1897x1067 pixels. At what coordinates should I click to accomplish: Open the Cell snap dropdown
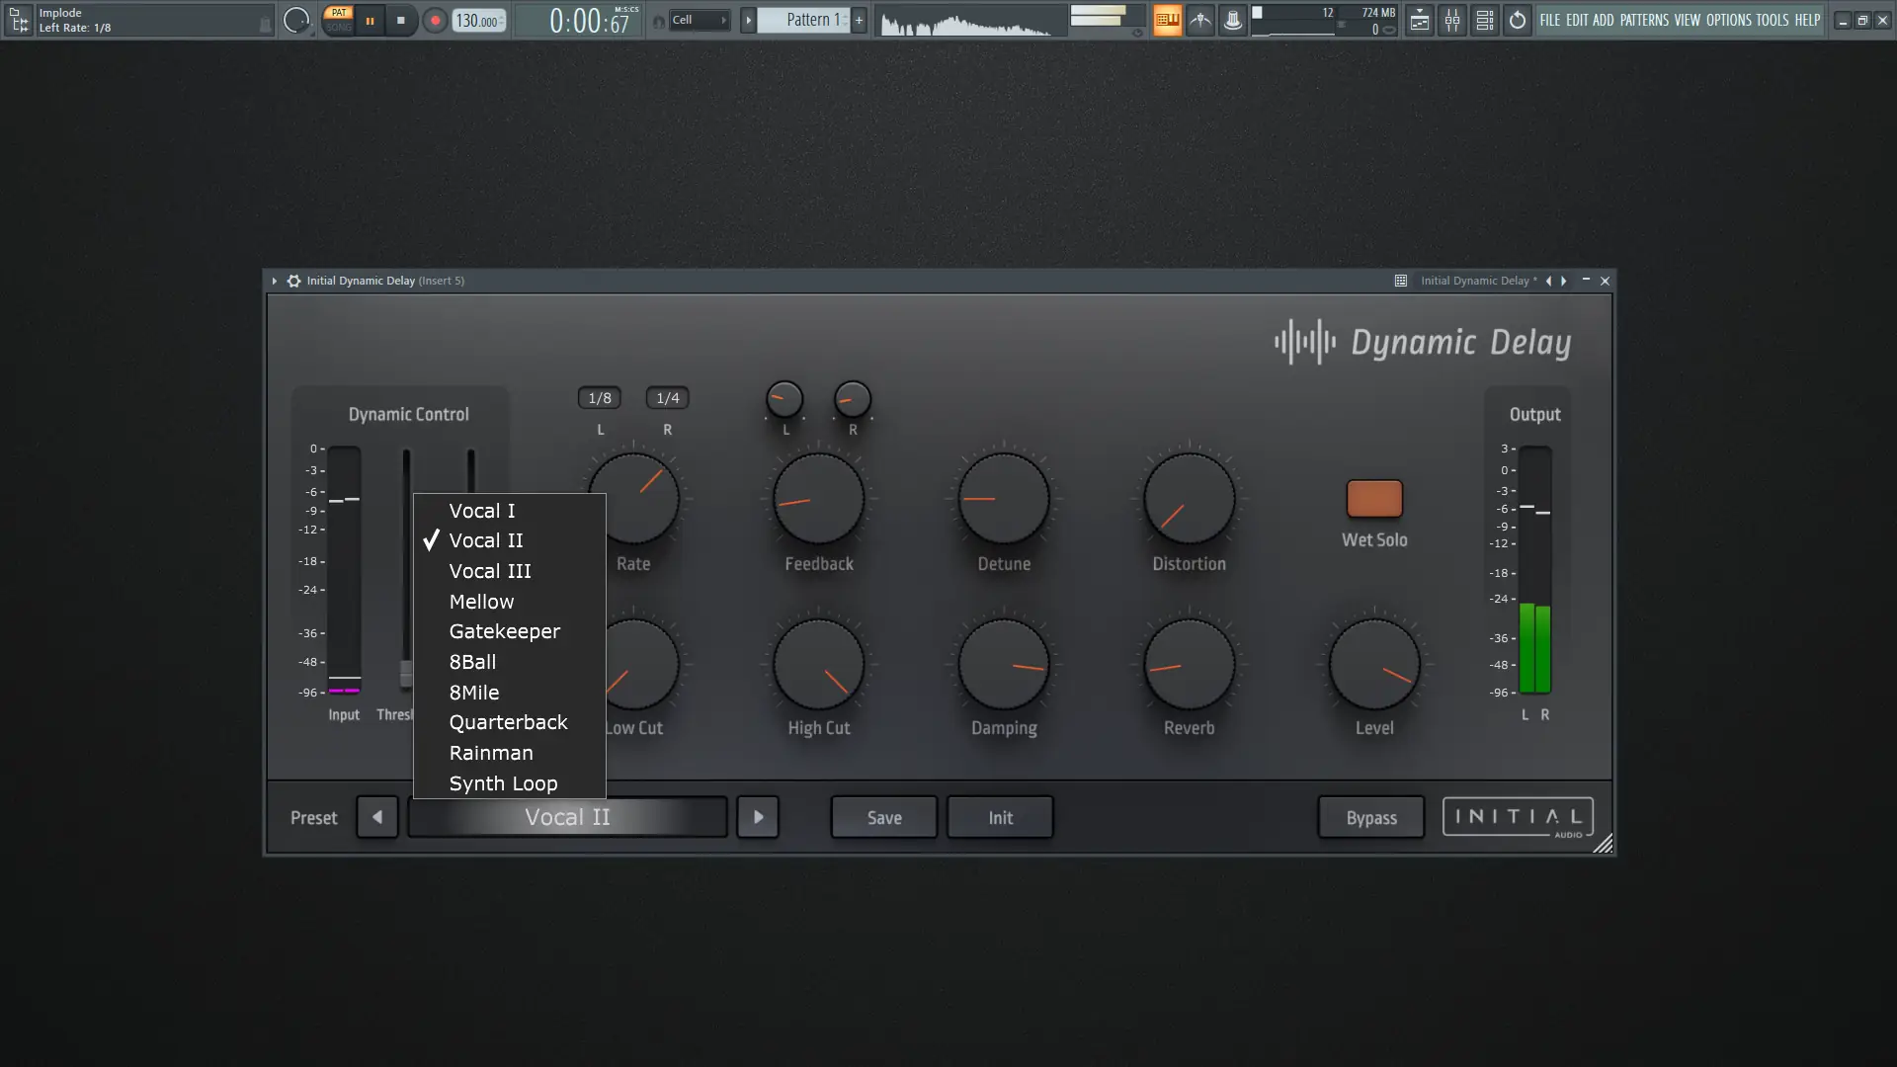point(700,20)
